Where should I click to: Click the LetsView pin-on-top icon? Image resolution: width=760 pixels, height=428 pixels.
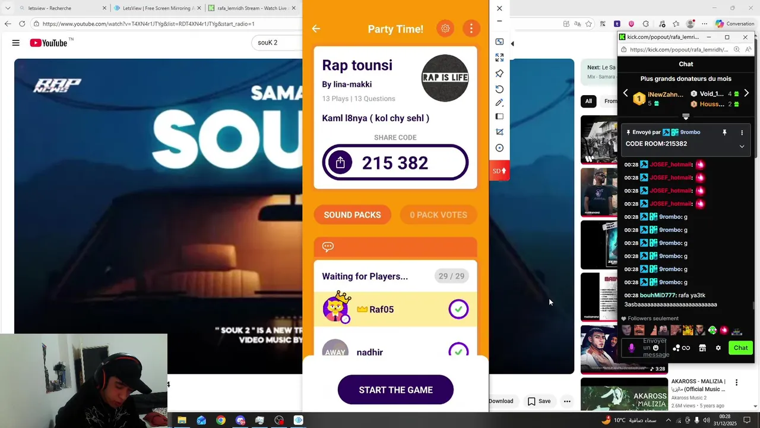click(x=499, y=73)
